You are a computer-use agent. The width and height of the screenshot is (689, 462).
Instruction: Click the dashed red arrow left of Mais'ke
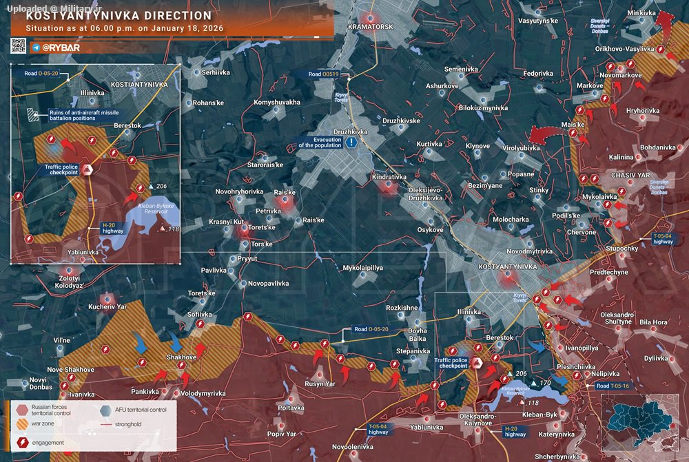tap(547, 135)
